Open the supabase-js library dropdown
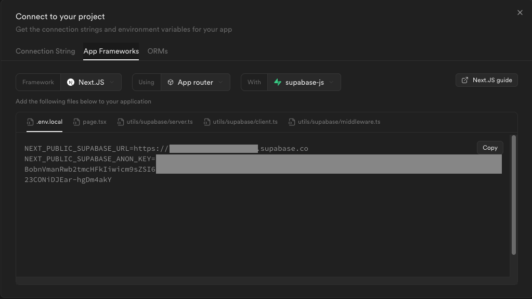 304,82
